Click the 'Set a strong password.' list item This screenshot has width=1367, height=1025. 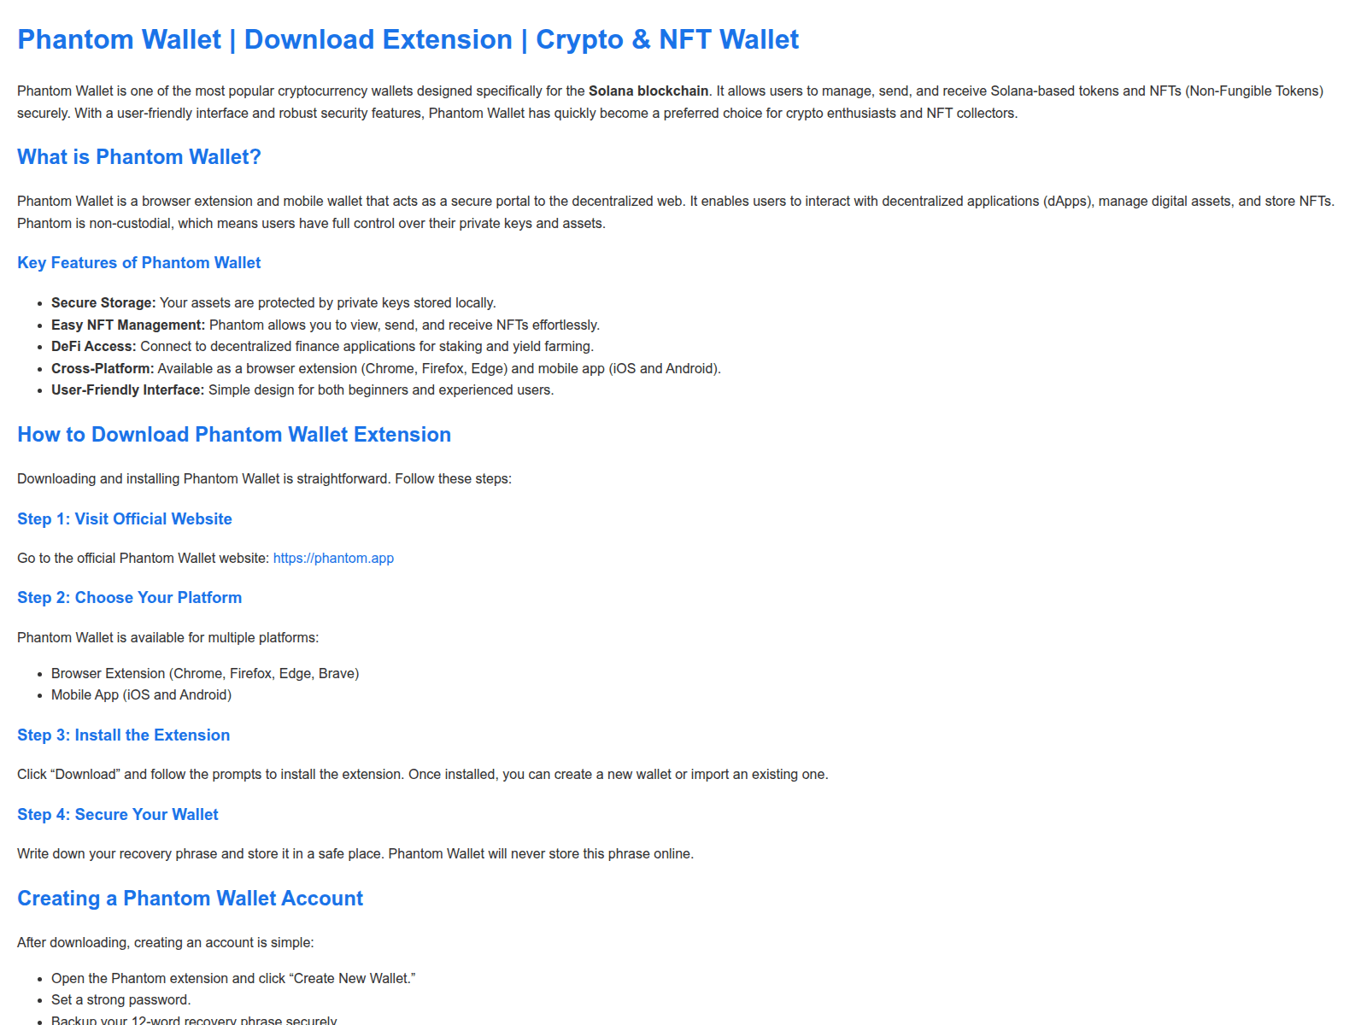pos(120,1000)
